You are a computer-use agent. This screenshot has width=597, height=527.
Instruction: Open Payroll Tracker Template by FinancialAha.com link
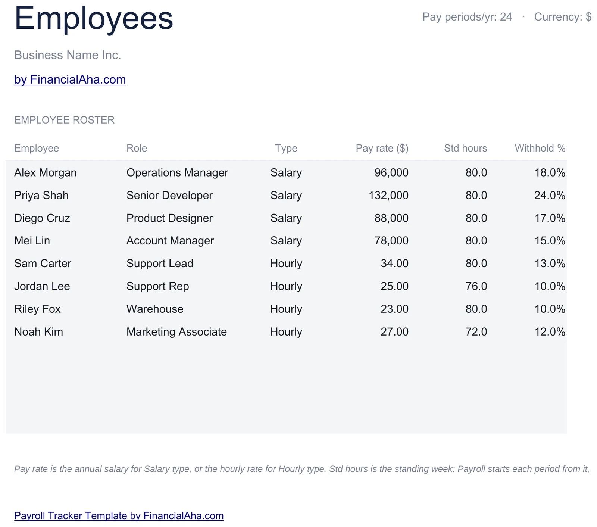point(119,516)
